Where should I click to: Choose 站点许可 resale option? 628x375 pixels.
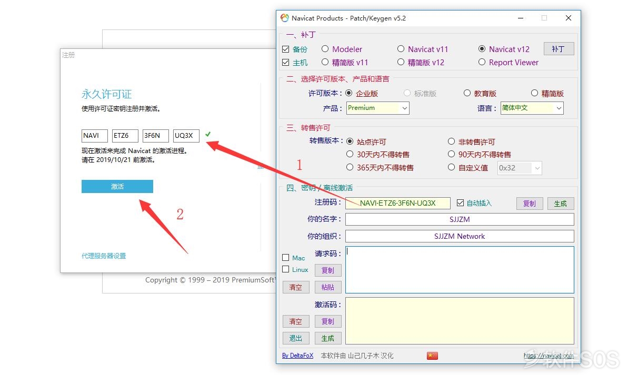(x=350, y=141)
